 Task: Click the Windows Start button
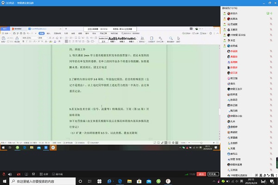click(4, 181)
